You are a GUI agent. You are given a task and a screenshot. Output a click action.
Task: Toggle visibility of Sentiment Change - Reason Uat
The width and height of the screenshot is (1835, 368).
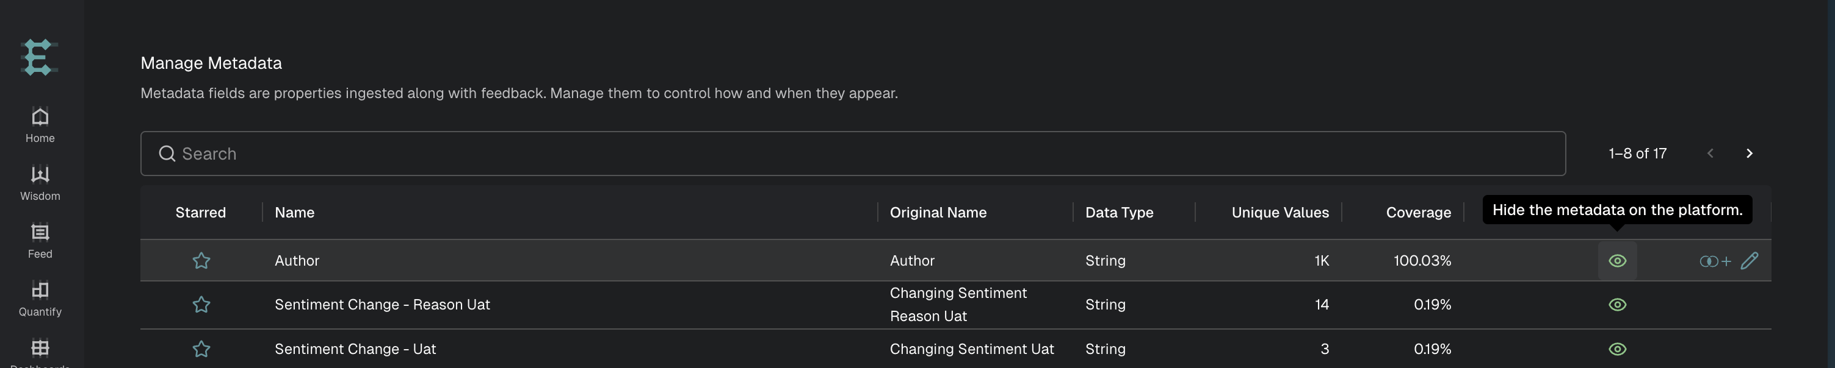[1618, 305]
